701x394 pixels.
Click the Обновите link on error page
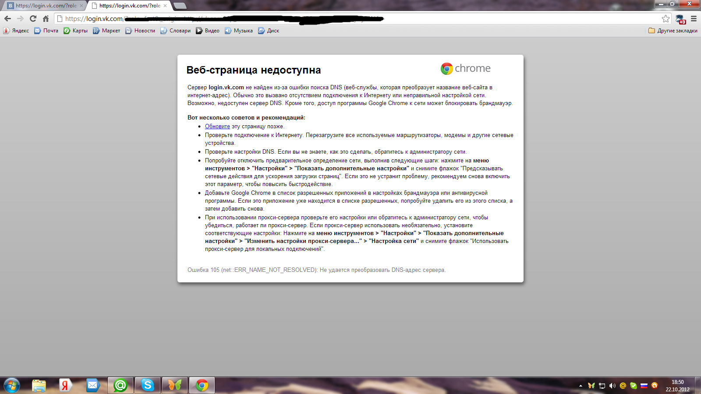[217, 127]
